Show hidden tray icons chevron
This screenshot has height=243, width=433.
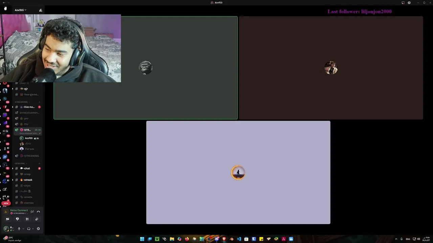tap(396, 239)
